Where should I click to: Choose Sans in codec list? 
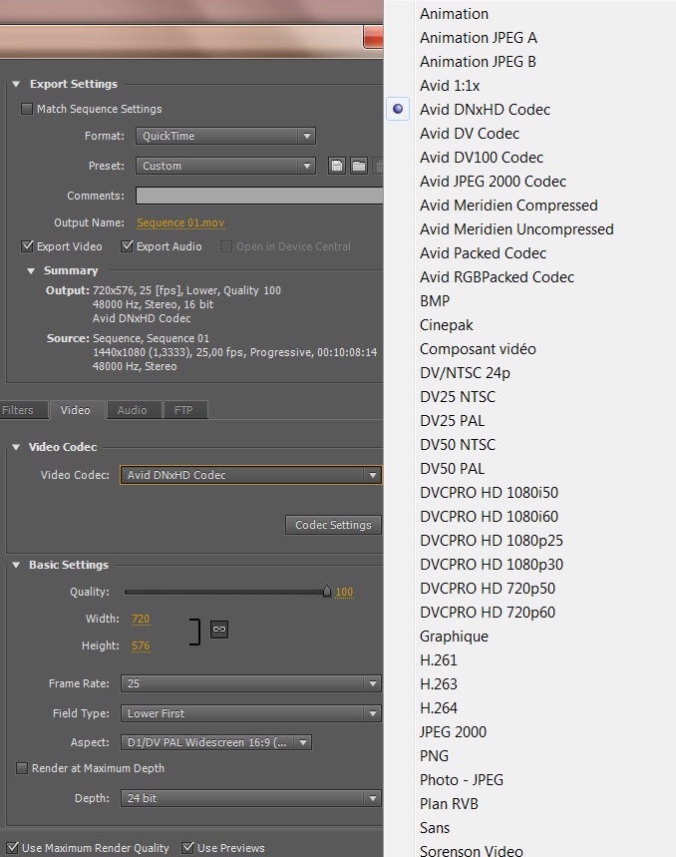click(435, 828)
